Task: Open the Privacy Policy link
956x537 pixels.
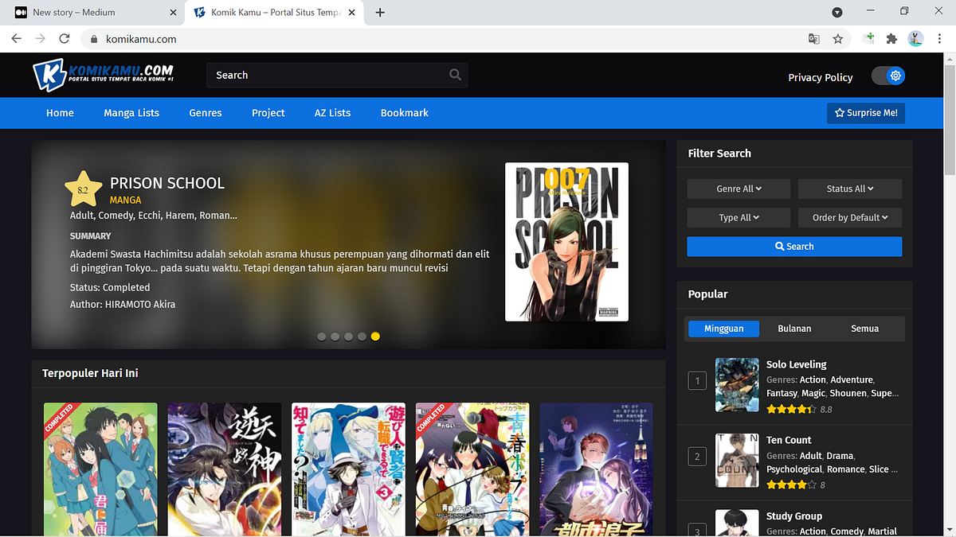Action: click(820, 77)
